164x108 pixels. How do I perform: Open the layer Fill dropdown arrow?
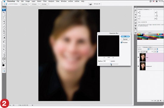(157, 52)
